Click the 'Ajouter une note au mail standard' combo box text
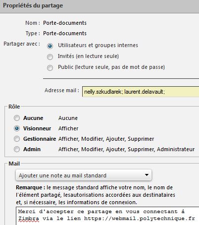Viewport: 199px width, 225px height. [62, 175]
